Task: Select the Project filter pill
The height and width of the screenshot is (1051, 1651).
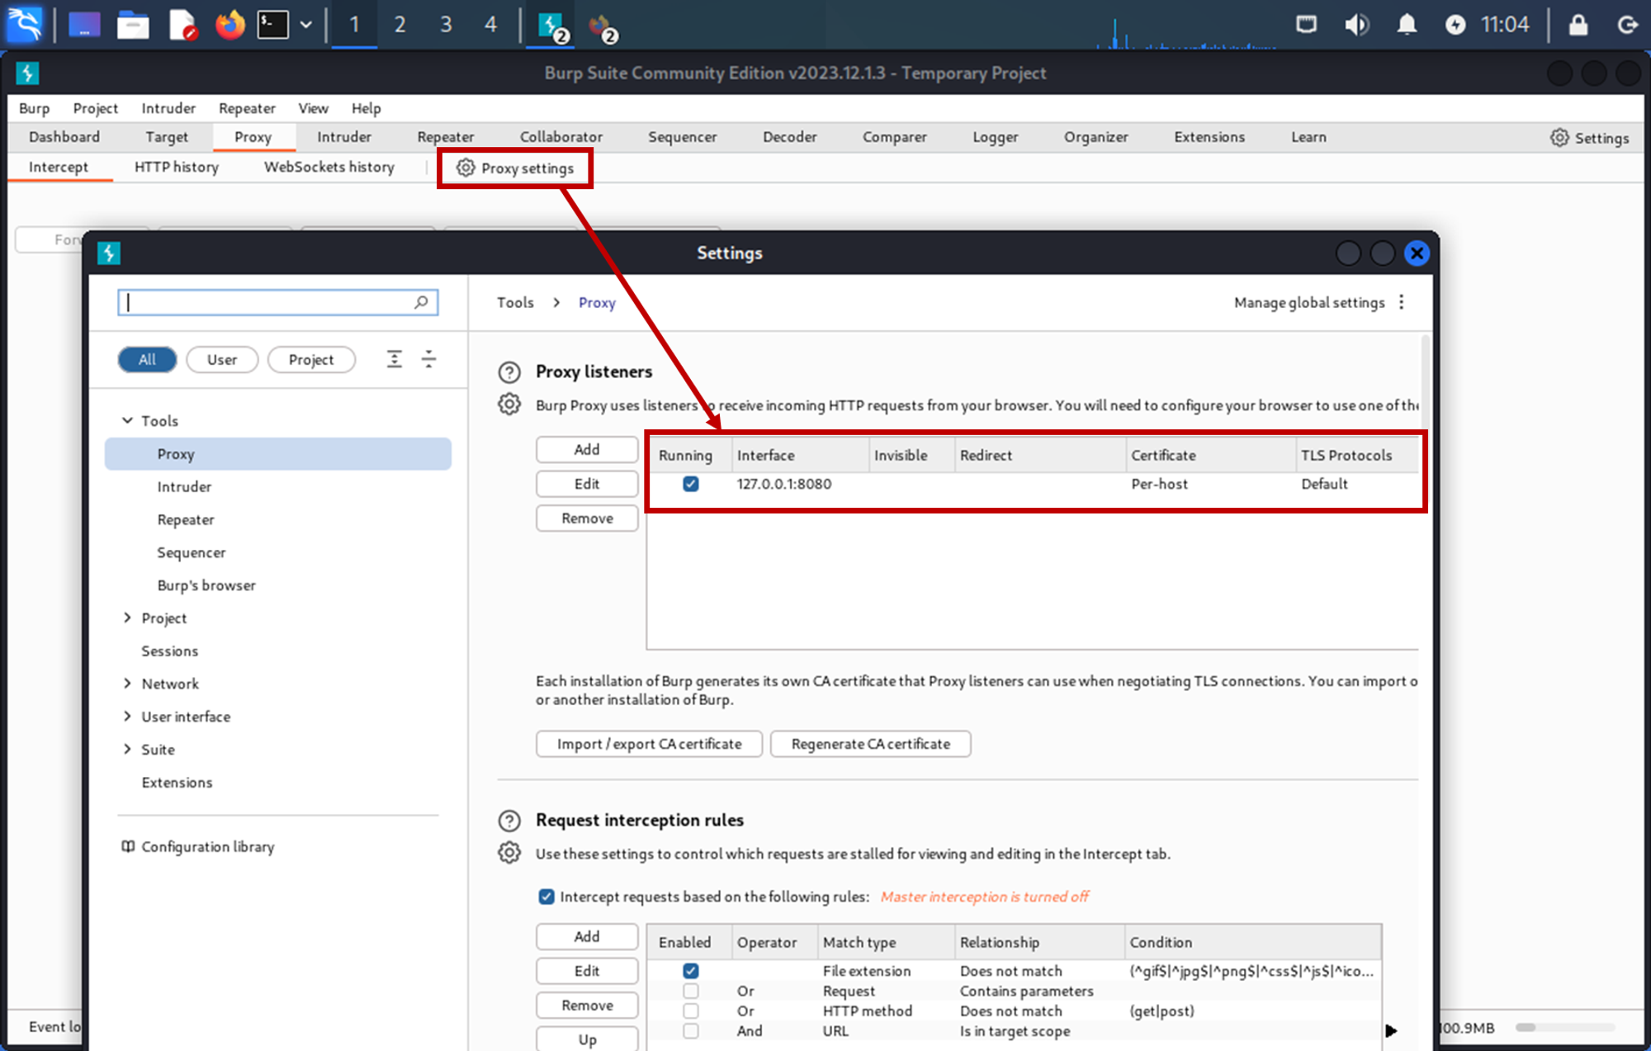Action: [x=311, y=359]
